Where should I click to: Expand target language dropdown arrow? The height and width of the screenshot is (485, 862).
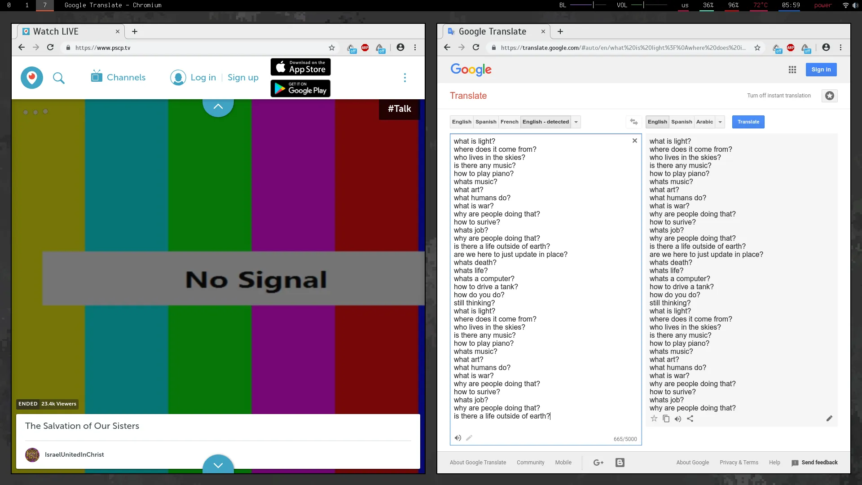pos(720,122)
